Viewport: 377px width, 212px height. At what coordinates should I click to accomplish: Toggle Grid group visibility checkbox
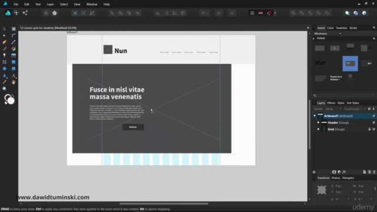tap(373, 130)
